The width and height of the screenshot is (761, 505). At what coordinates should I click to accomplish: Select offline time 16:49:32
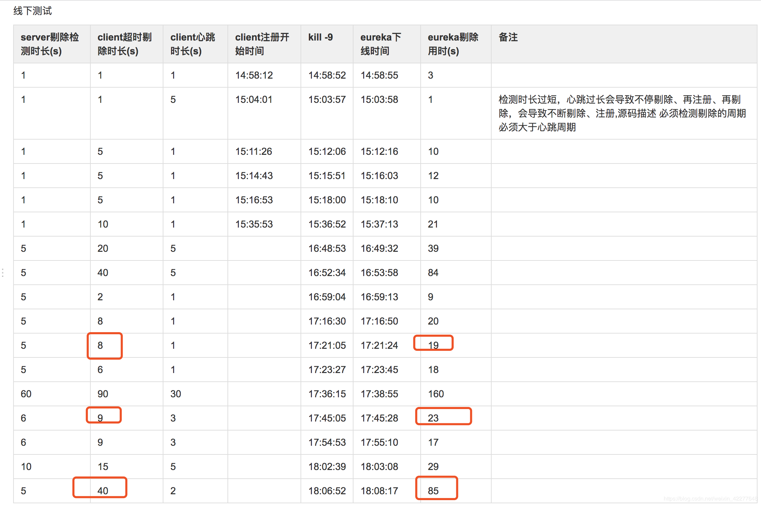[379, 248]
